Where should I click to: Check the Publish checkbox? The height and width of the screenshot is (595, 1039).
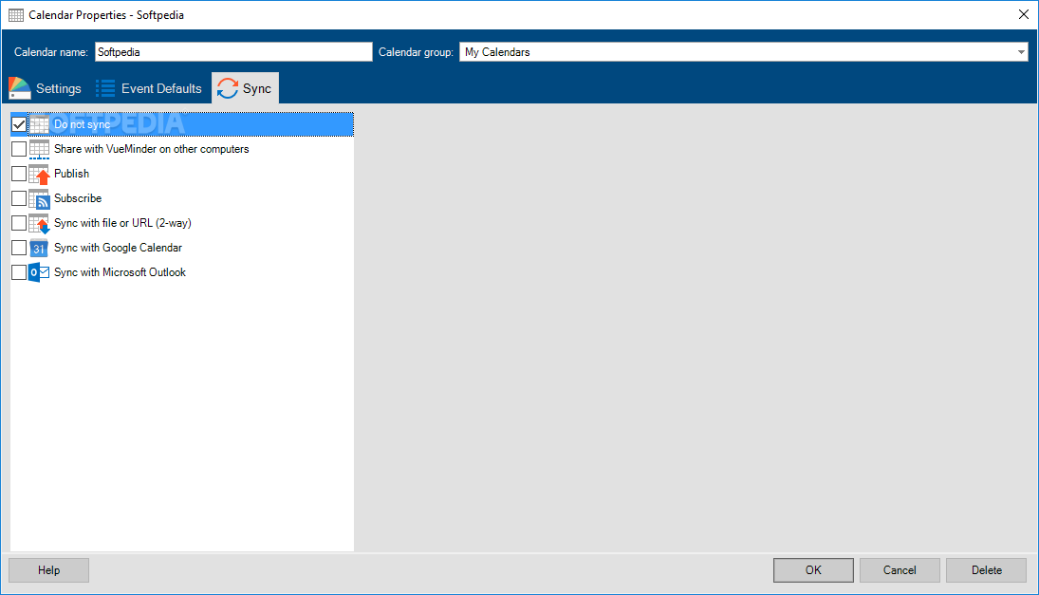click(19, 174)
